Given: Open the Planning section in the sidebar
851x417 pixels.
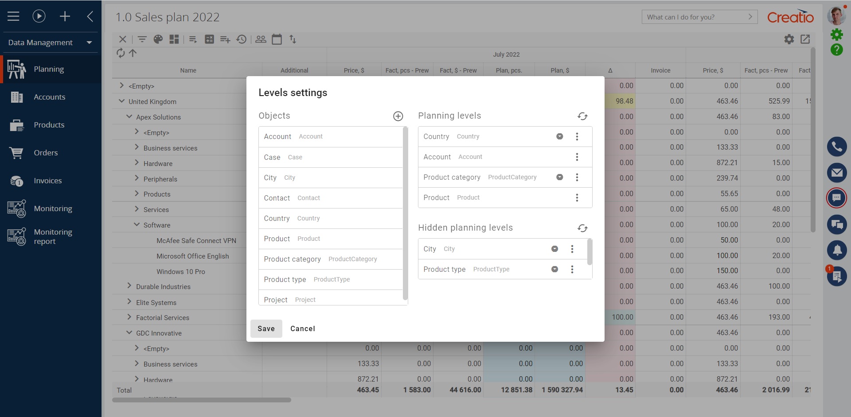Looking at the screenshot, I should (49, 69).
